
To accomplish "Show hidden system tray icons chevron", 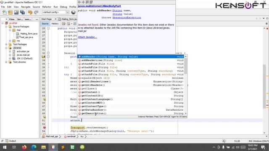I will pyautogui.click(x=214, y=147).
